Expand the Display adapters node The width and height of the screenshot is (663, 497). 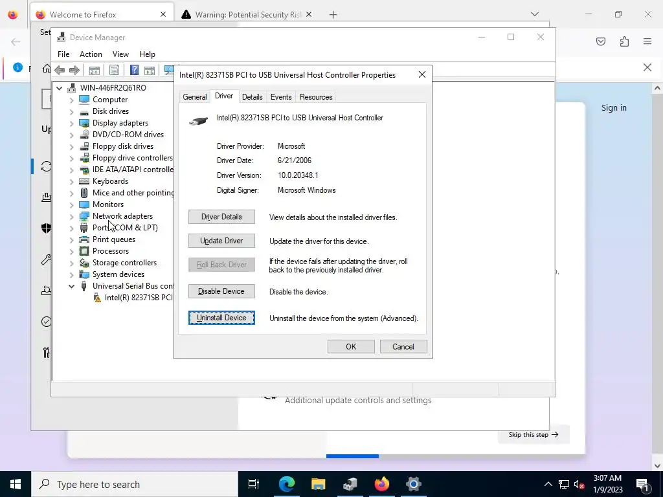click(x=71, y=124)
